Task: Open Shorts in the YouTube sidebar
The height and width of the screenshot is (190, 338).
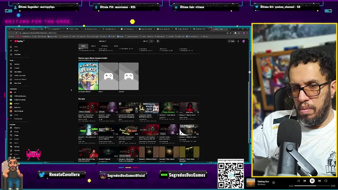Action: (x=16, y=50)
